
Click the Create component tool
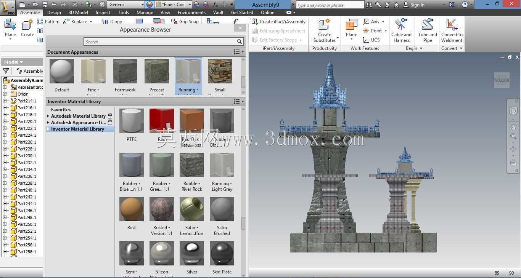click(x=27, y=29)
